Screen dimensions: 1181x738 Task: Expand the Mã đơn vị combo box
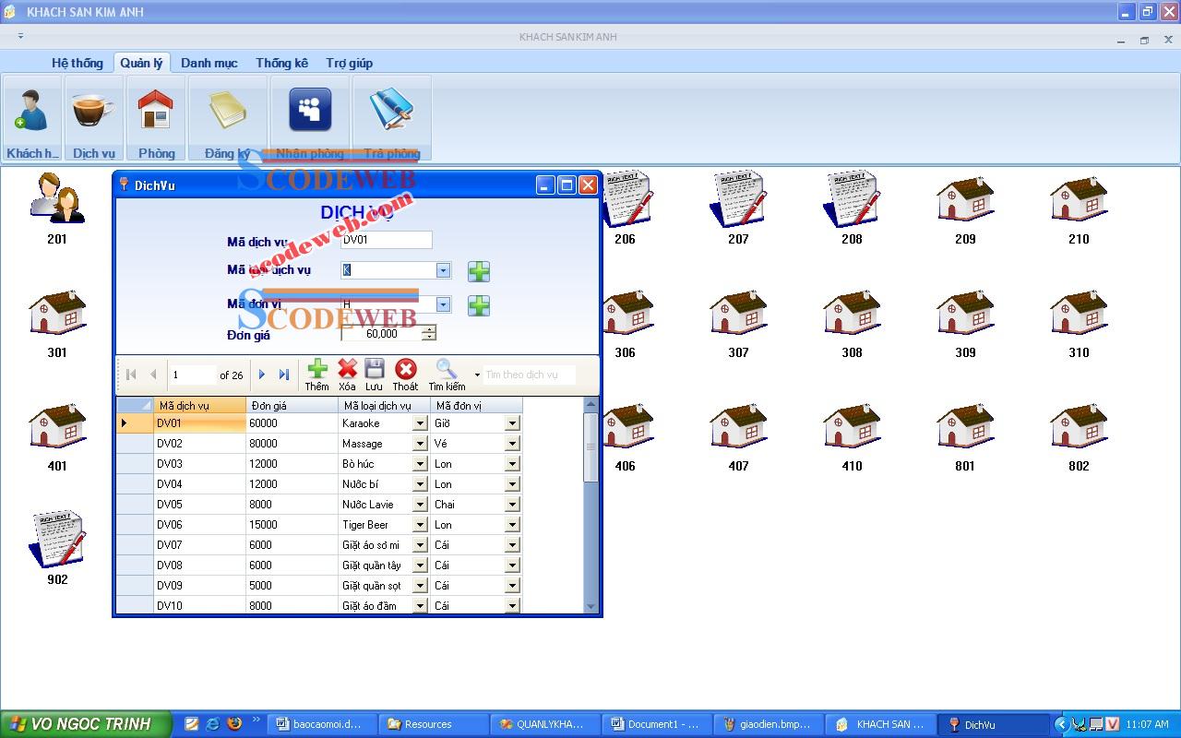(443, 304)
